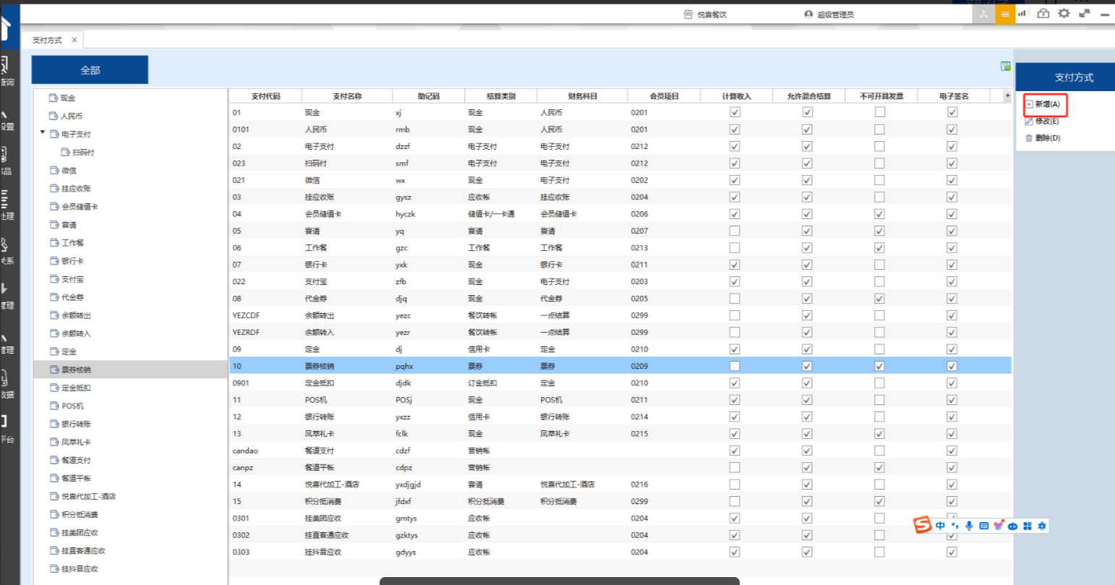Click the 结算类别 column header
This screenshot has width=1115, height=585.
tap(500, 96)
